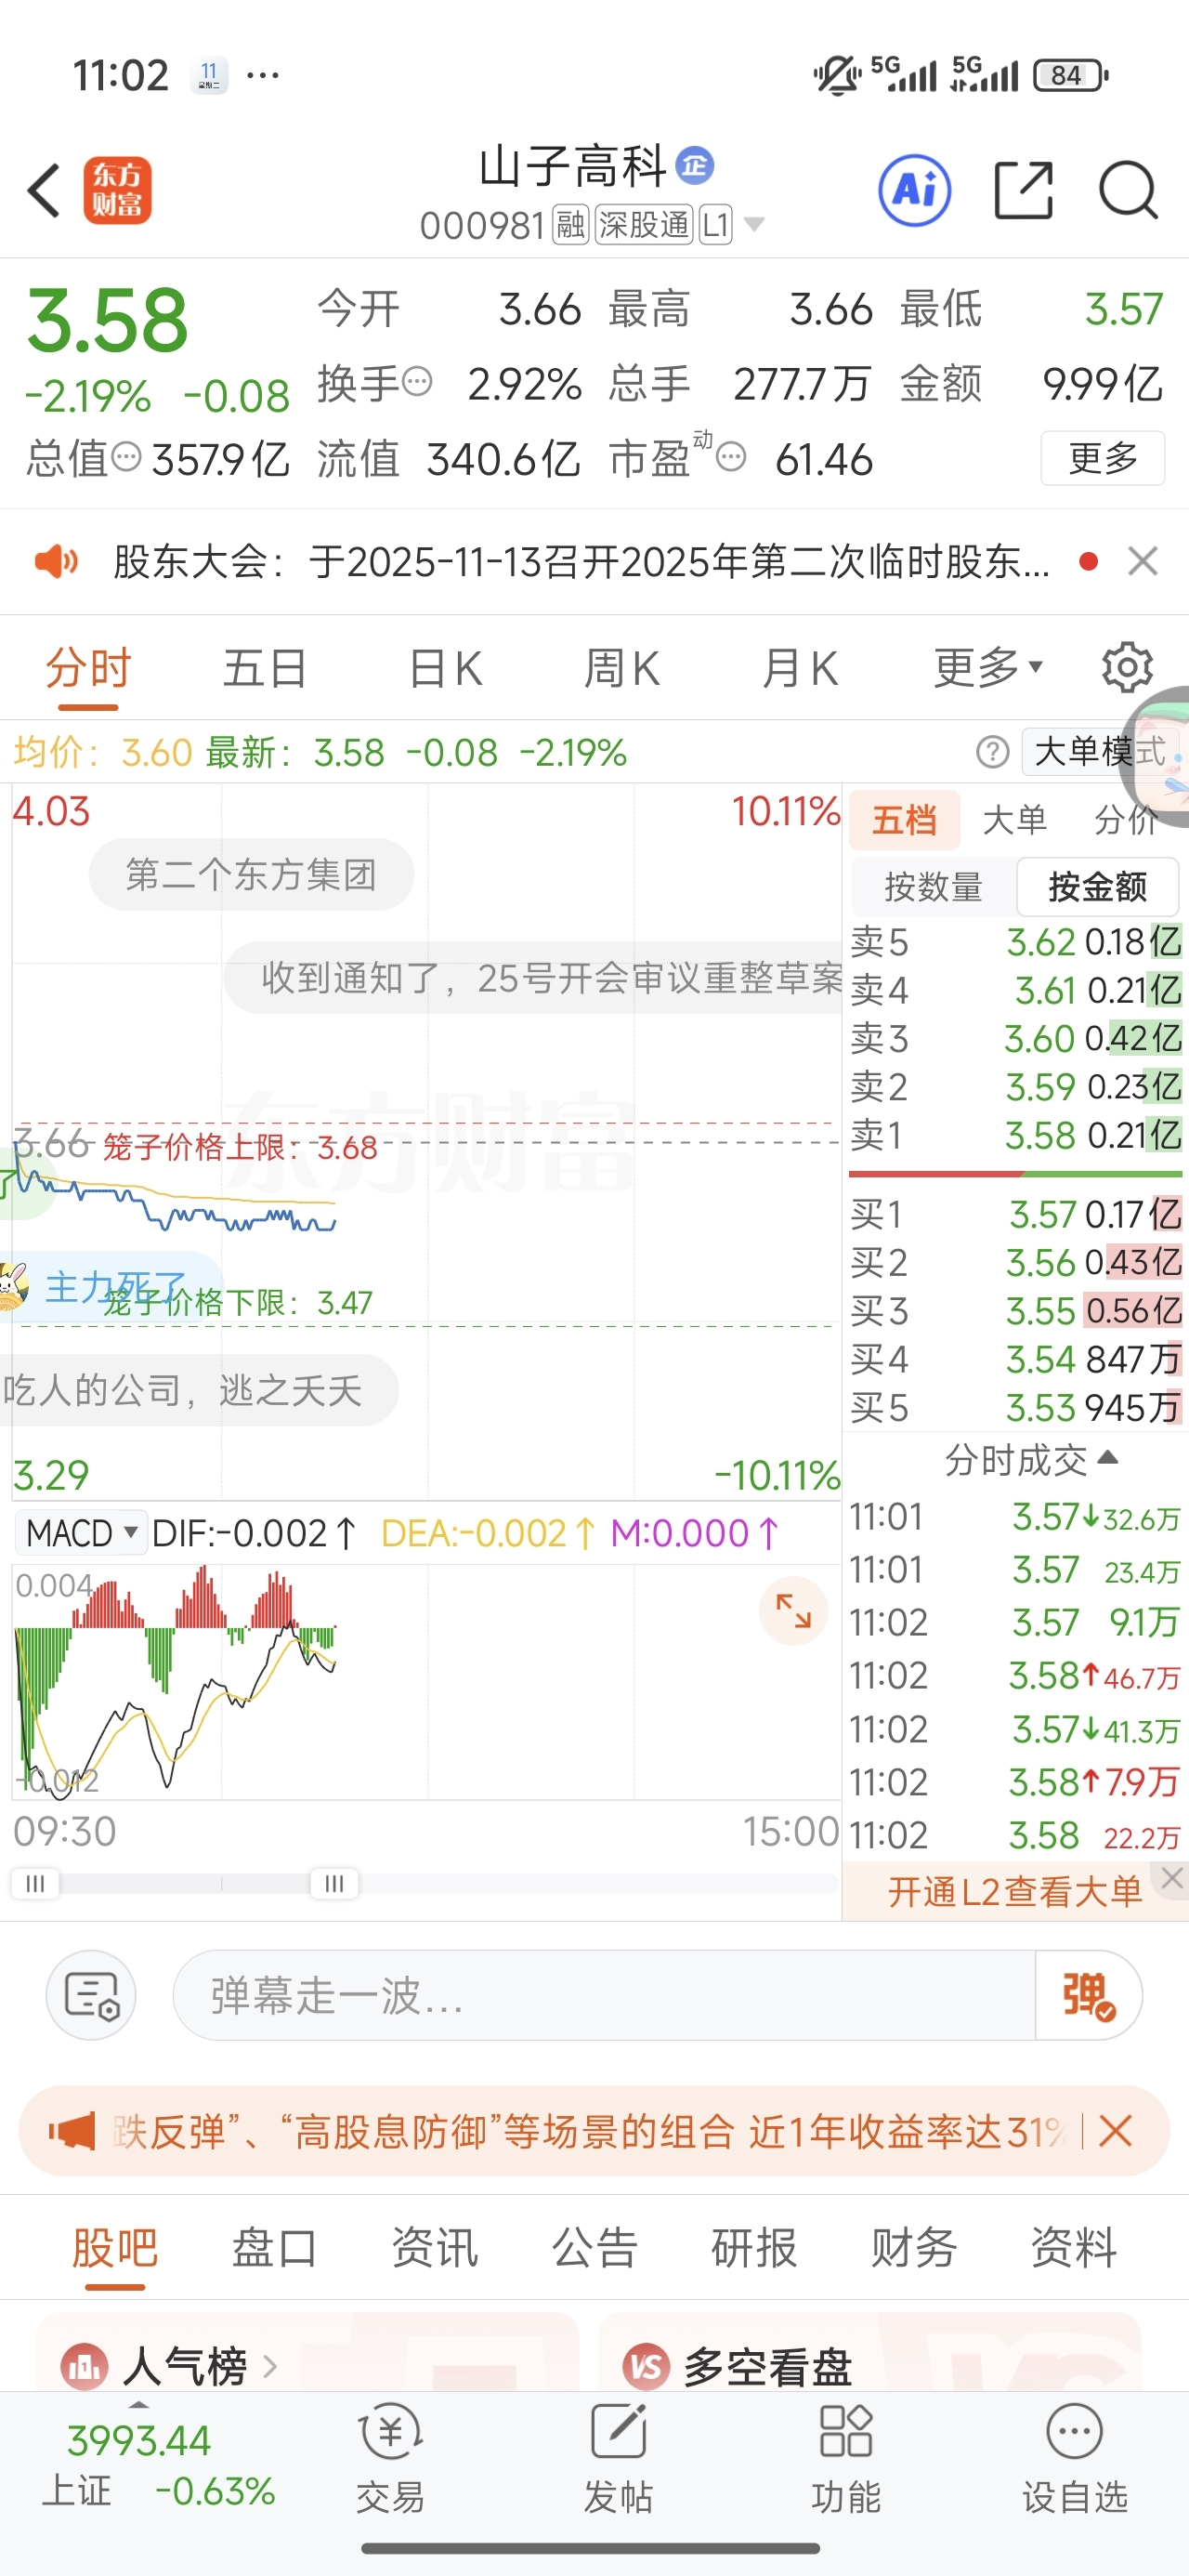
Task: Expand stock code dropdown arrow
Action: (x=755, y=225)
